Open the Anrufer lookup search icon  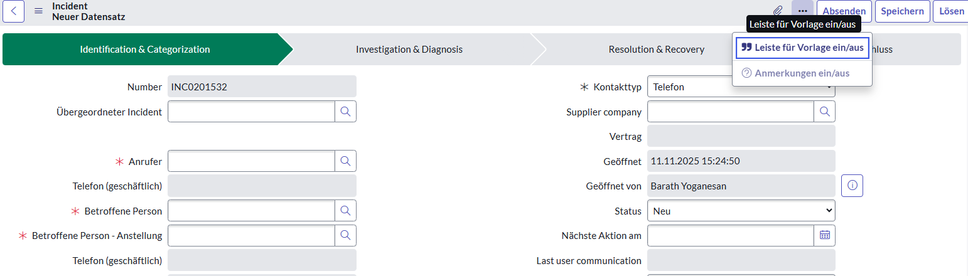pyautogui.click(x=345, y=161)
